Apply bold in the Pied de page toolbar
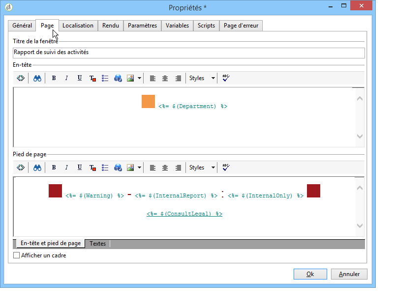Screen dimensions: 395x307 click(54, 167)
